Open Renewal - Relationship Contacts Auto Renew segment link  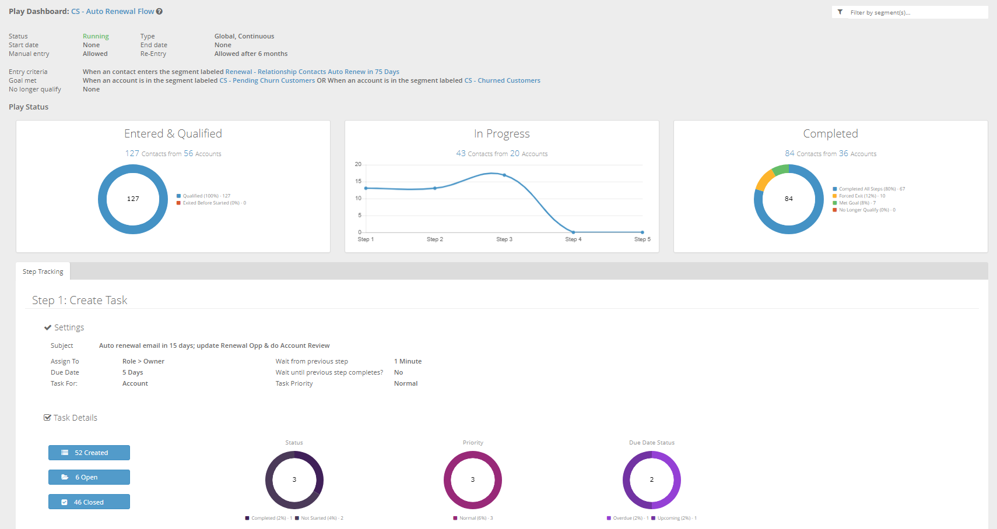312,72
